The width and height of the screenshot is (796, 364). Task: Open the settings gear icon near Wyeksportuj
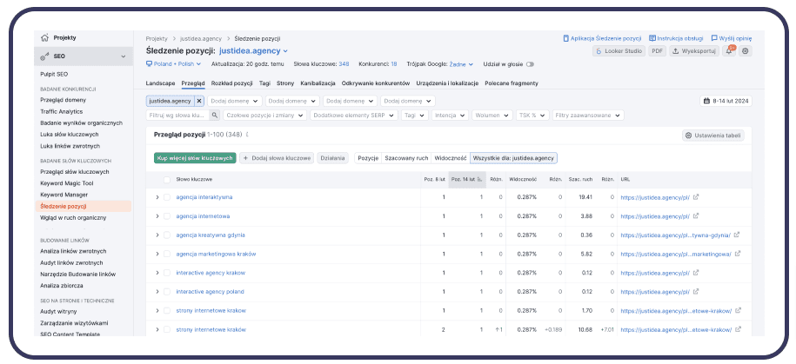(746, 50)
